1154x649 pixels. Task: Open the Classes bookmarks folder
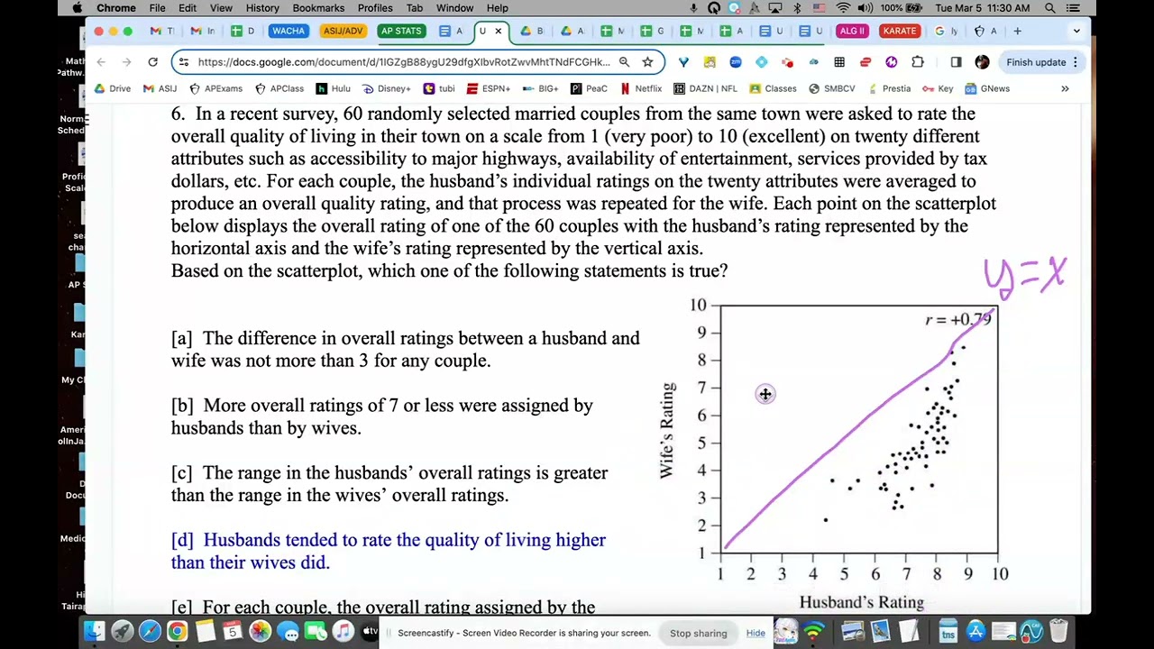point(773,88)
